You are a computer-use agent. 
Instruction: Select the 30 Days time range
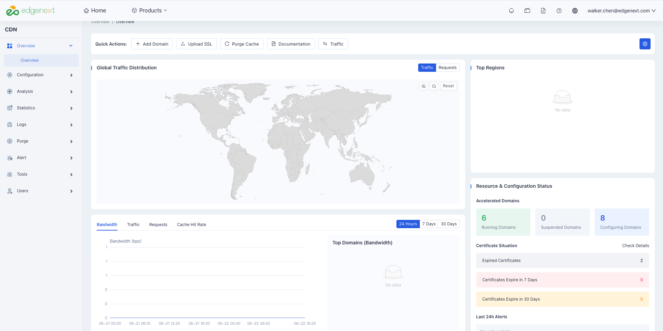click(x=449, y=224)
